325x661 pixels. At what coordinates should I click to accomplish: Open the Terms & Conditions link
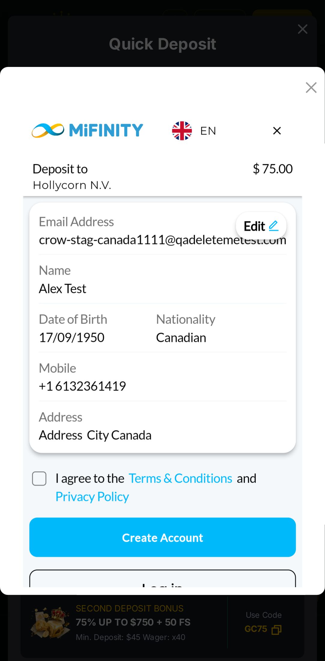[x=180, y=478]
